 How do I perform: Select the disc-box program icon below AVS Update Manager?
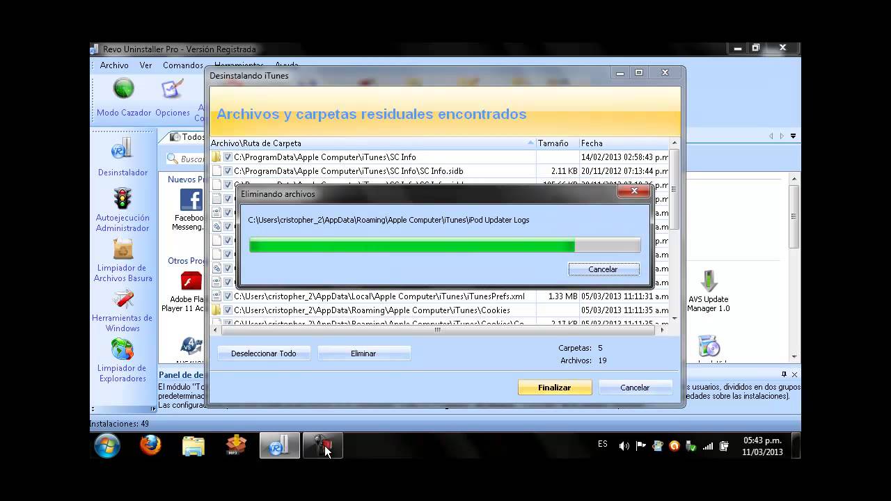pos(709,346)
